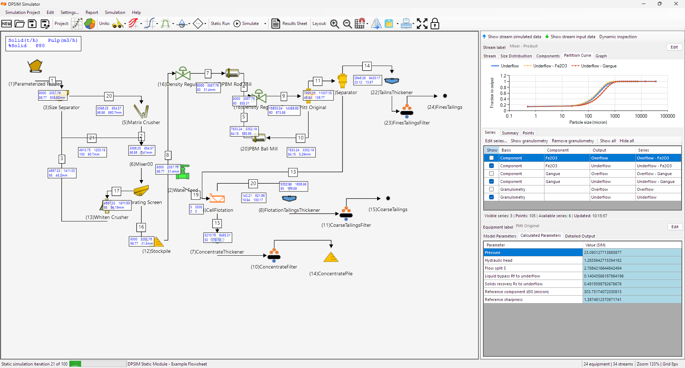Click the mirror flip layout icon
685x368 pixels.
(376, 24)
